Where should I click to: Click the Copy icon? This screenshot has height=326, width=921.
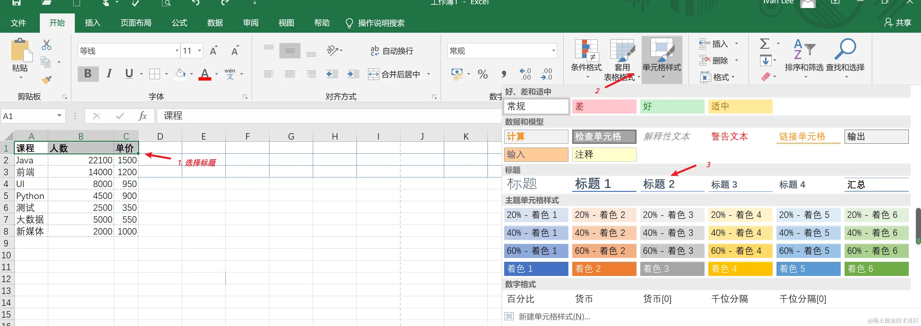point(46,62)
